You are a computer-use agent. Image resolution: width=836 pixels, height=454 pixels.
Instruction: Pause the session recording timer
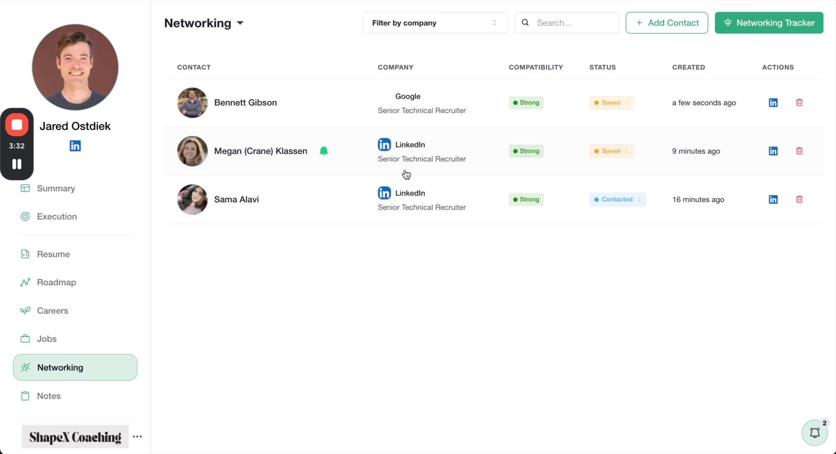point(17,164)
